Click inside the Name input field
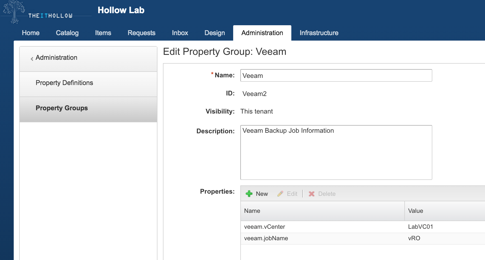 (336, 75)
